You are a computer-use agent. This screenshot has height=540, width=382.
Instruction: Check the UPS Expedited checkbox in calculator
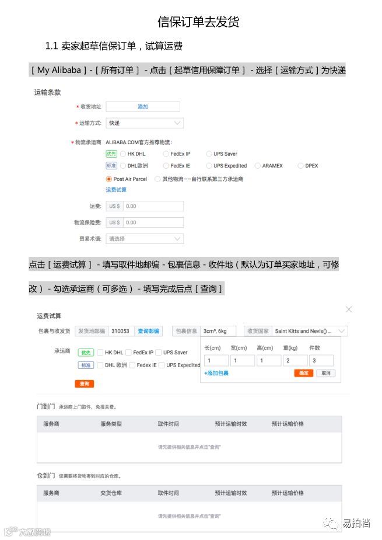[162, 365]
